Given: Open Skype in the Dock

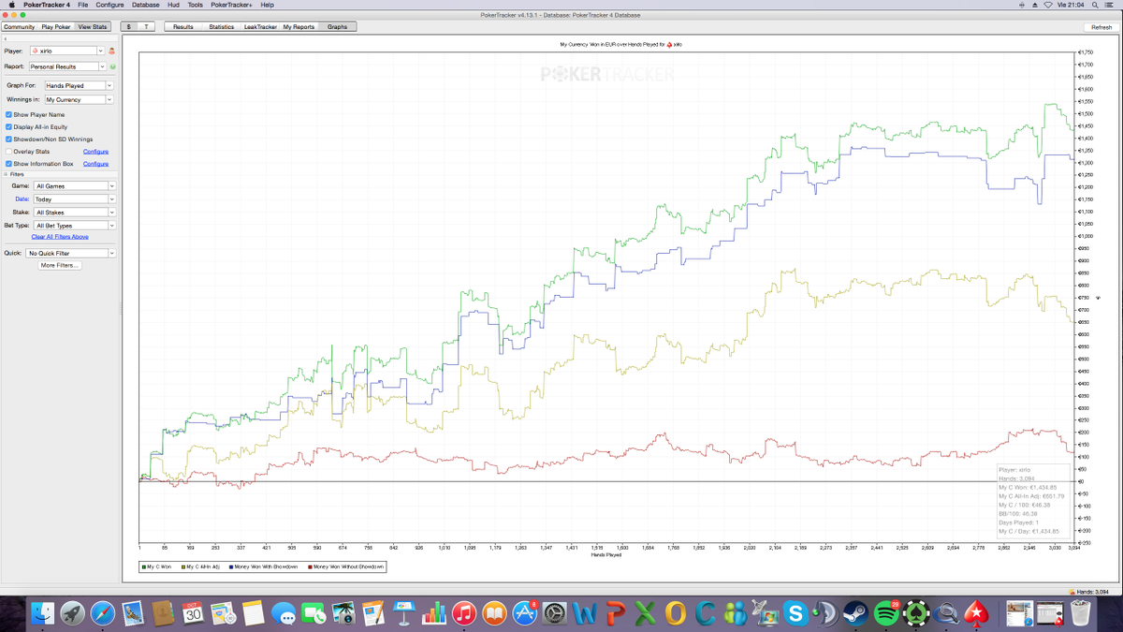Looking at the screenshot, I should (x=796, y=613).
